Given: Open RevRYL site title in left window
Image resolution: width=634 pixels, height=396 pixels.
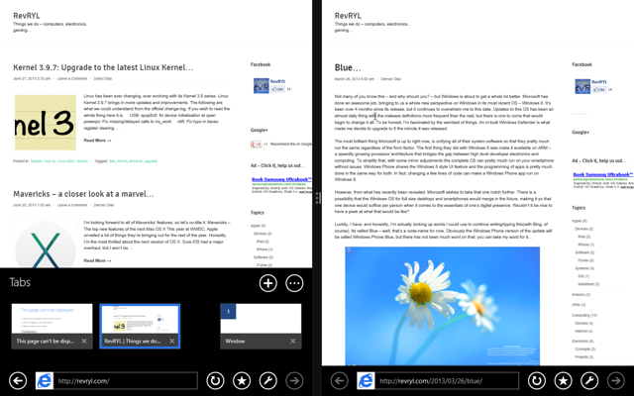Looking at the screenshot, I should pyautogui.click(x=27, y=16).
